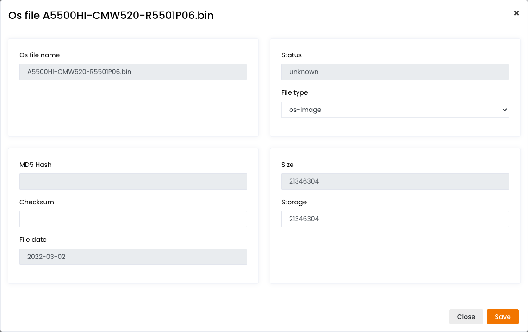Click the Size field showing 21346304
The height and width of the screenshot is (332, 528).
(x=395, y=181)
